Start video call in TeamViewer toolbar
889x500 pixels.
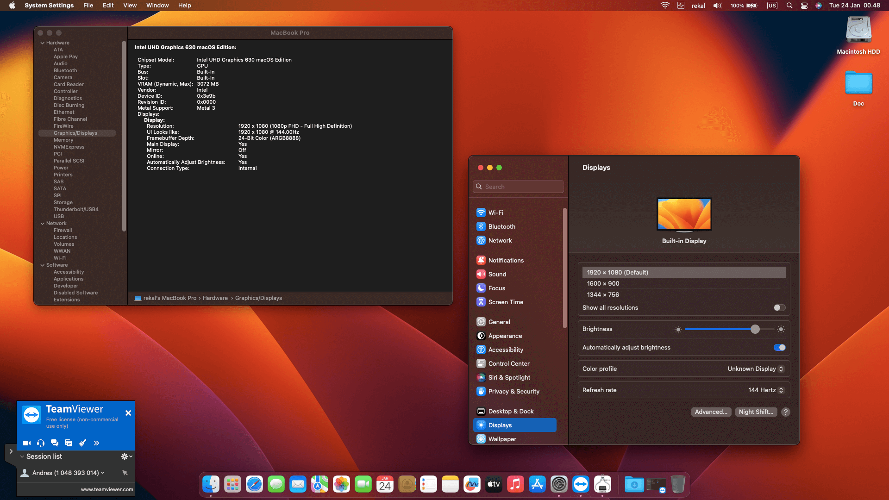(27, 443)
